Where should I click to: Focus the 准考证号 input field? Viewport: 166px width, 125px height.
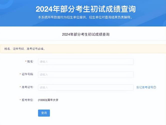(x=86, y=87)
